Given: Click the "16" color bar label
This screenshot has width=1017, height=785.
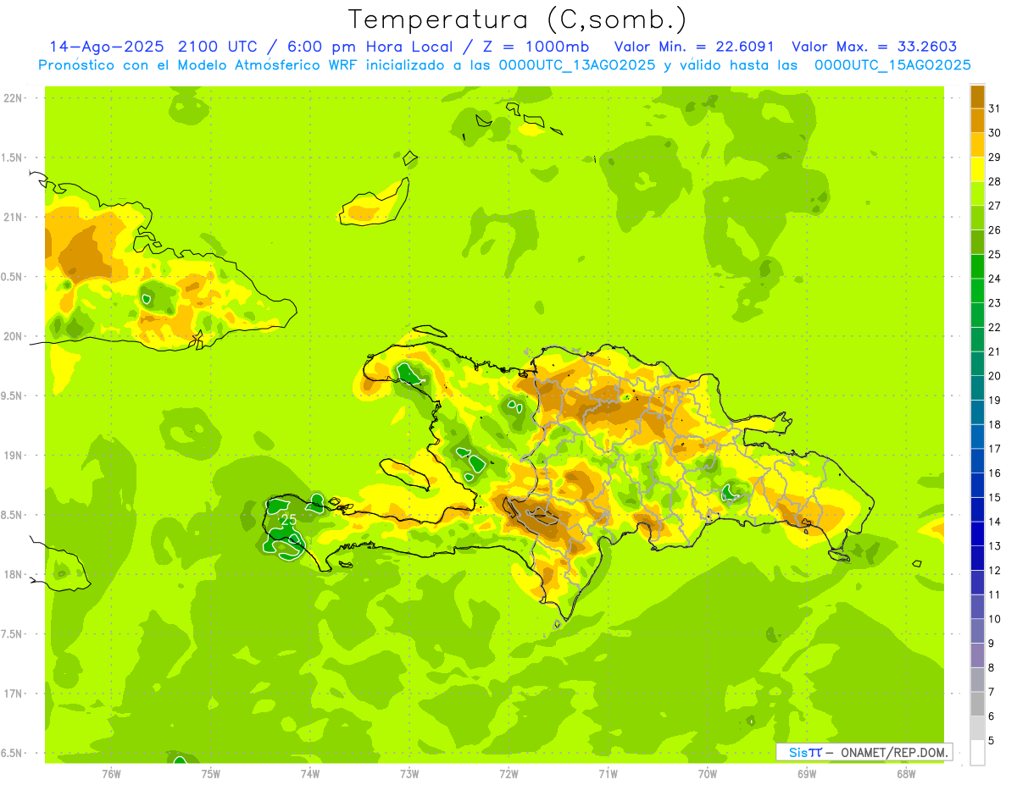Looking at the screenshot, I should click(x=995, y=473).
